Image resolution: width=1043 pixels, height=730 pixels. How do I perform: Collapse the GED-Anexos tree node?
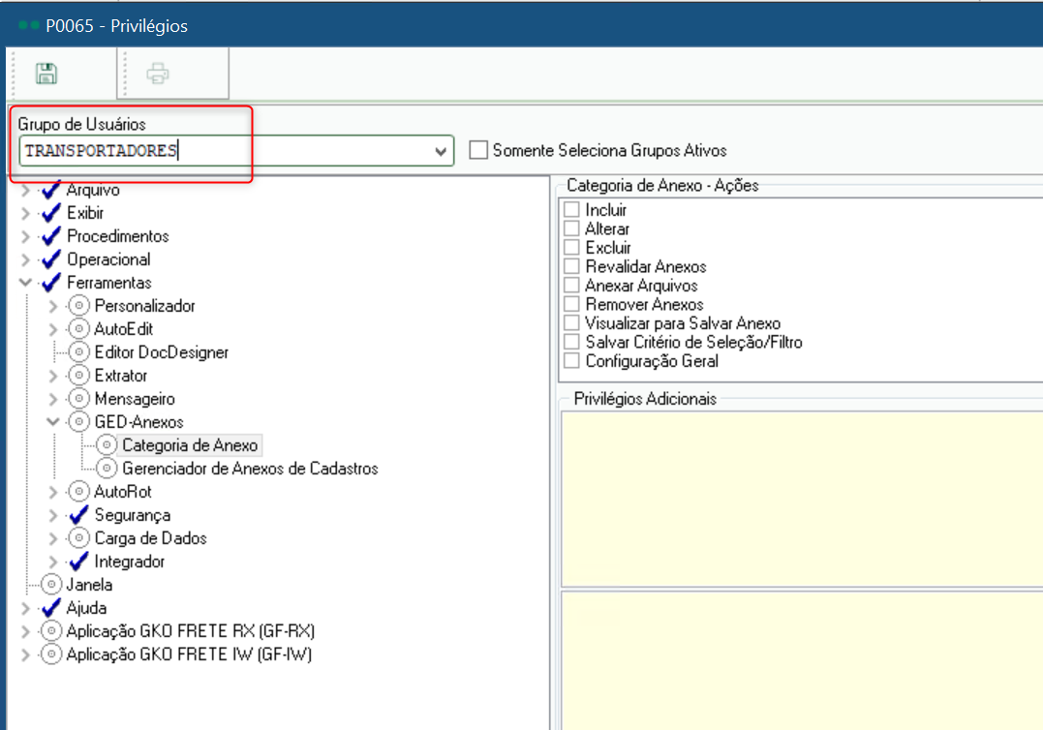point(53,421)
